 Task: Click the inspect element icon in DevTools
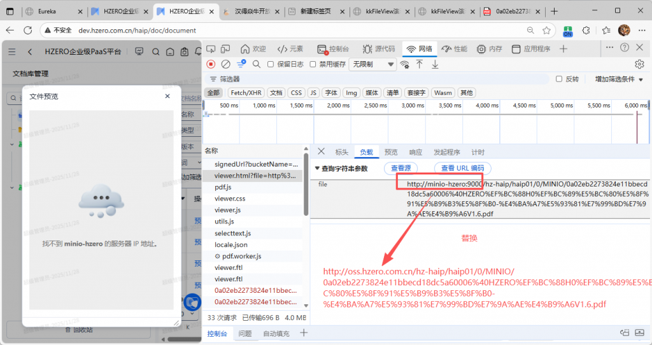211,49
